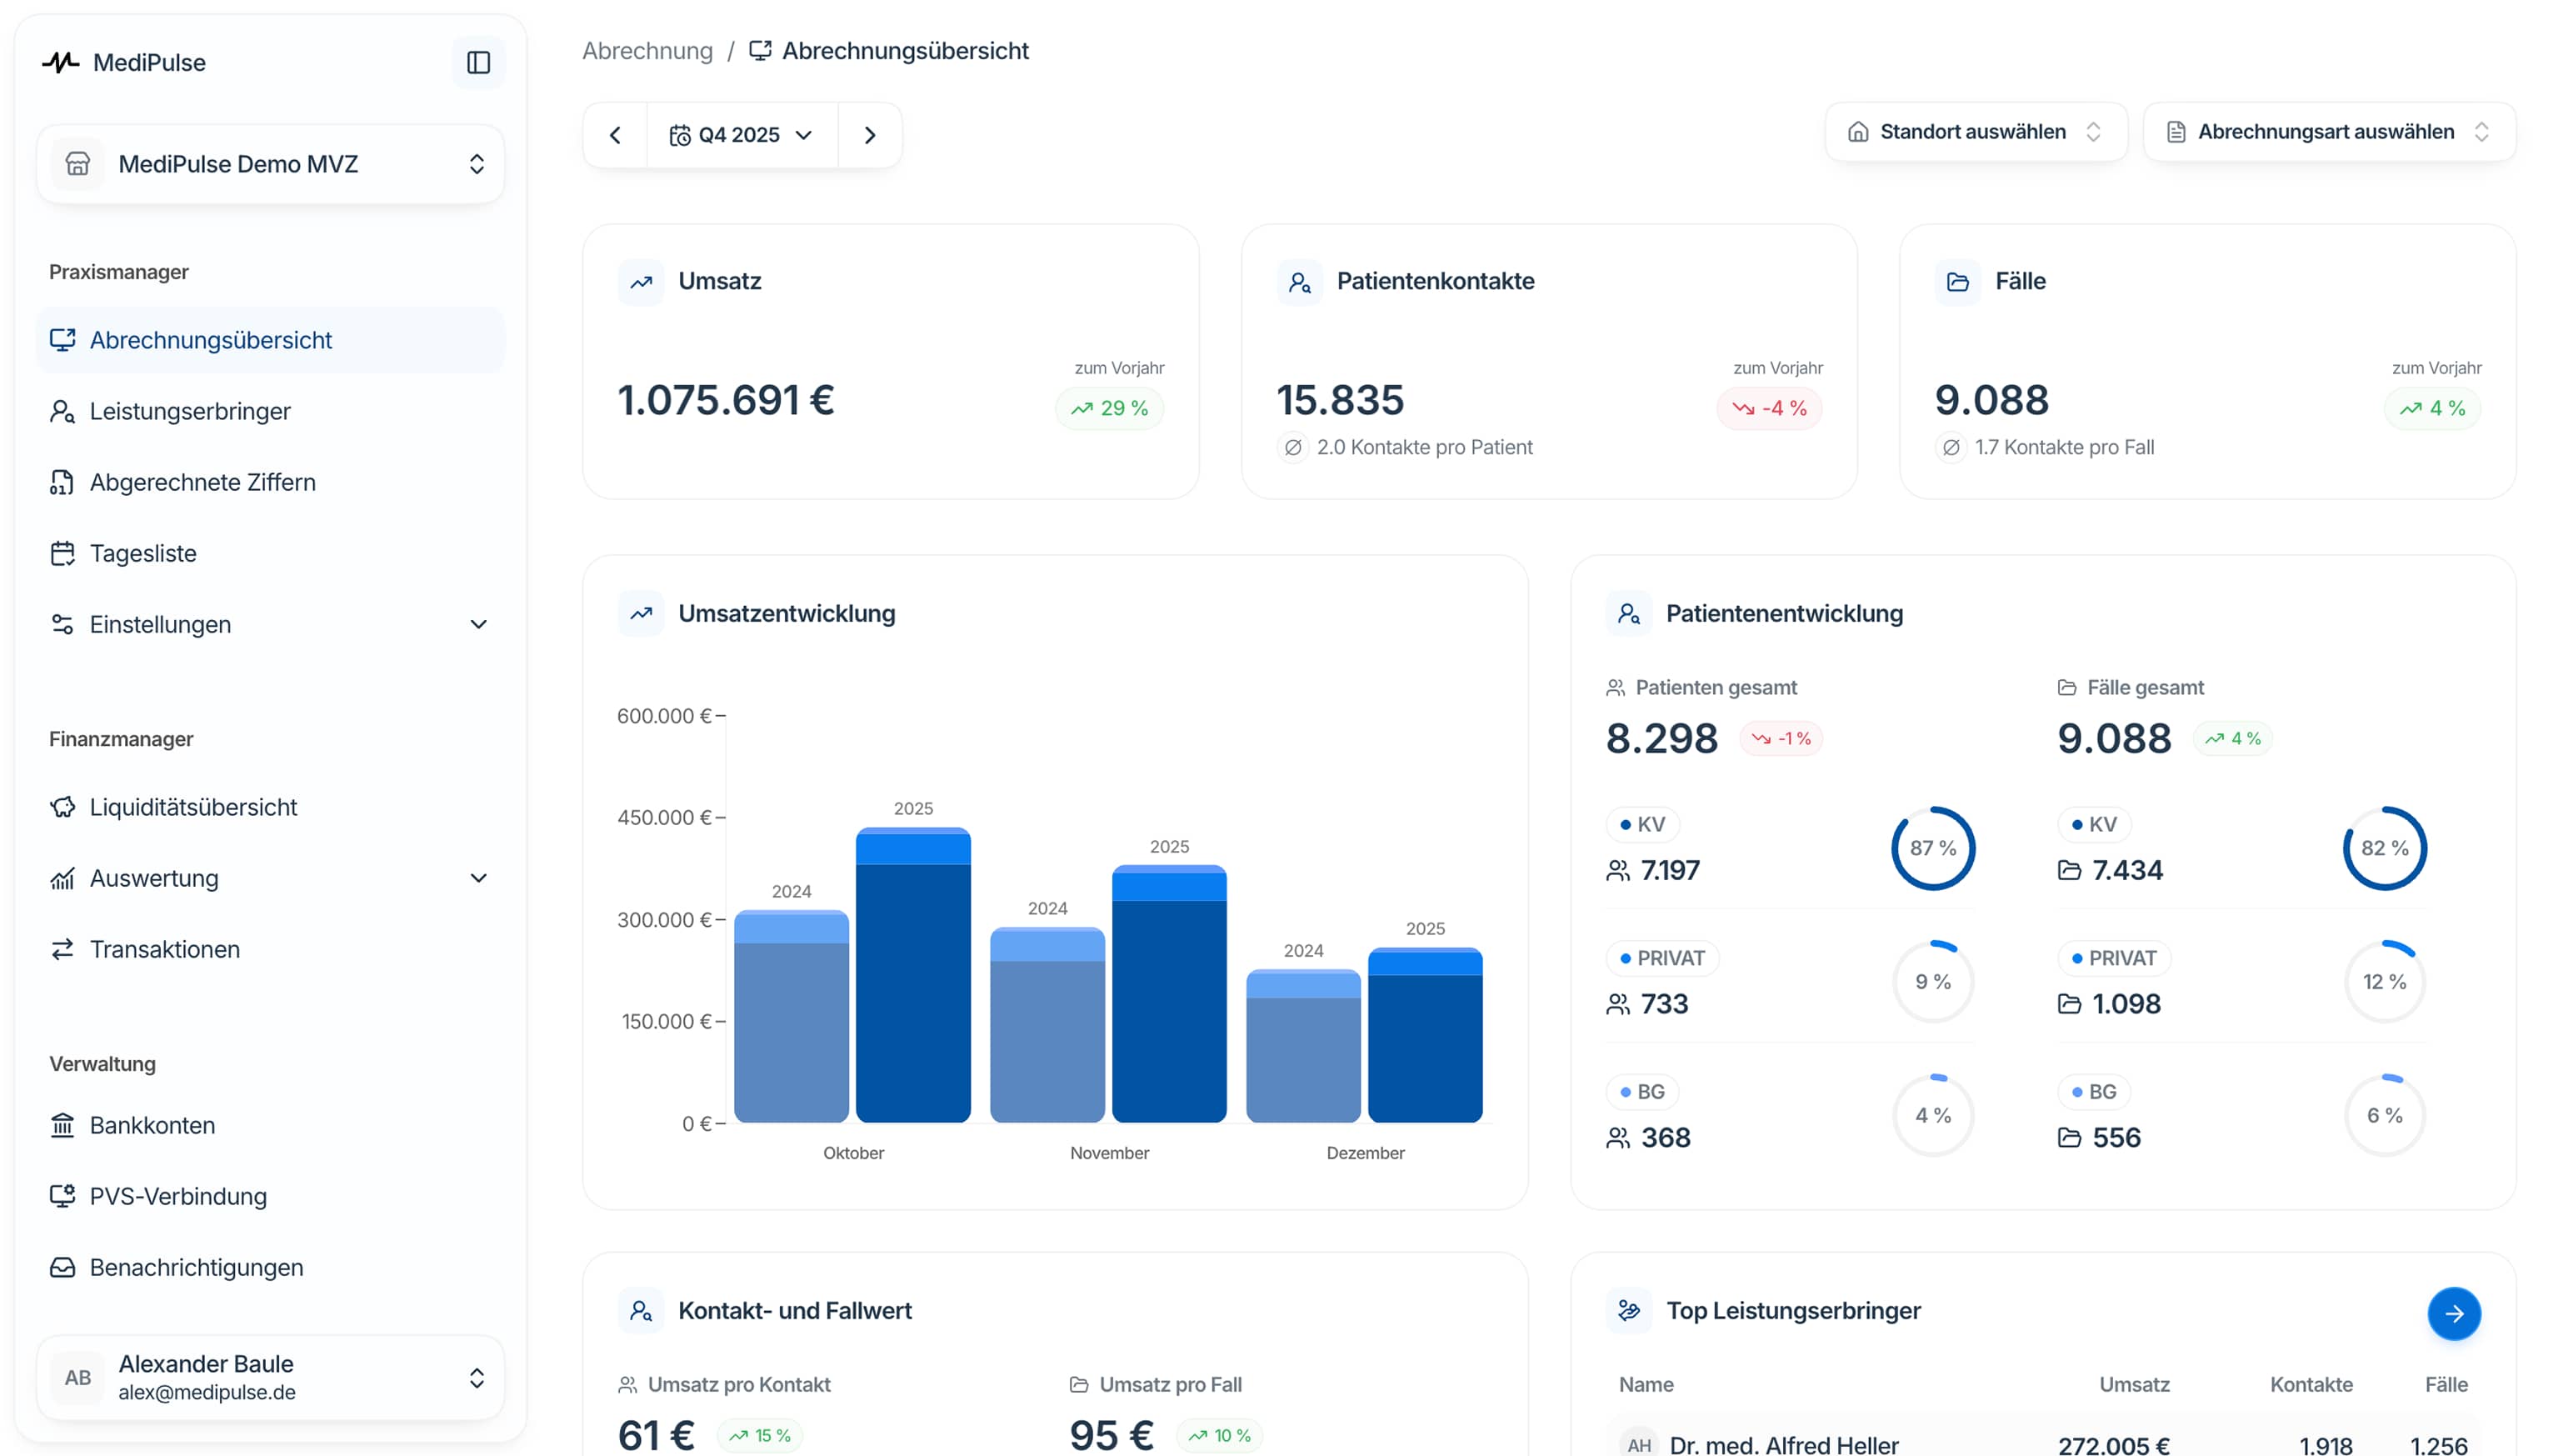
Task: Click the Liquiditätsübersicht piggy bank icon
Action: [x=63, y=807]
